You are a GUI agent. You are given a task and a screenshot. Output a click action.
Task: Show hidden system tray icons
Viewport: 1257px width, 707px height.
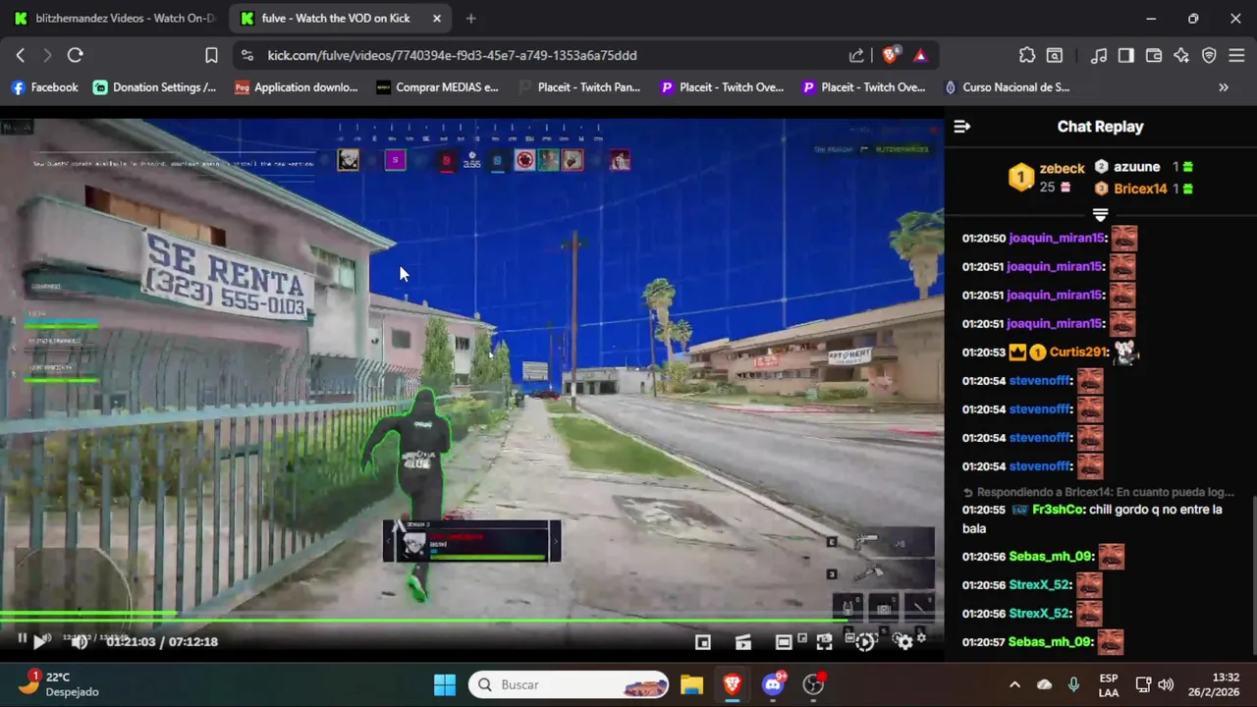click(x=1014, y=684)
